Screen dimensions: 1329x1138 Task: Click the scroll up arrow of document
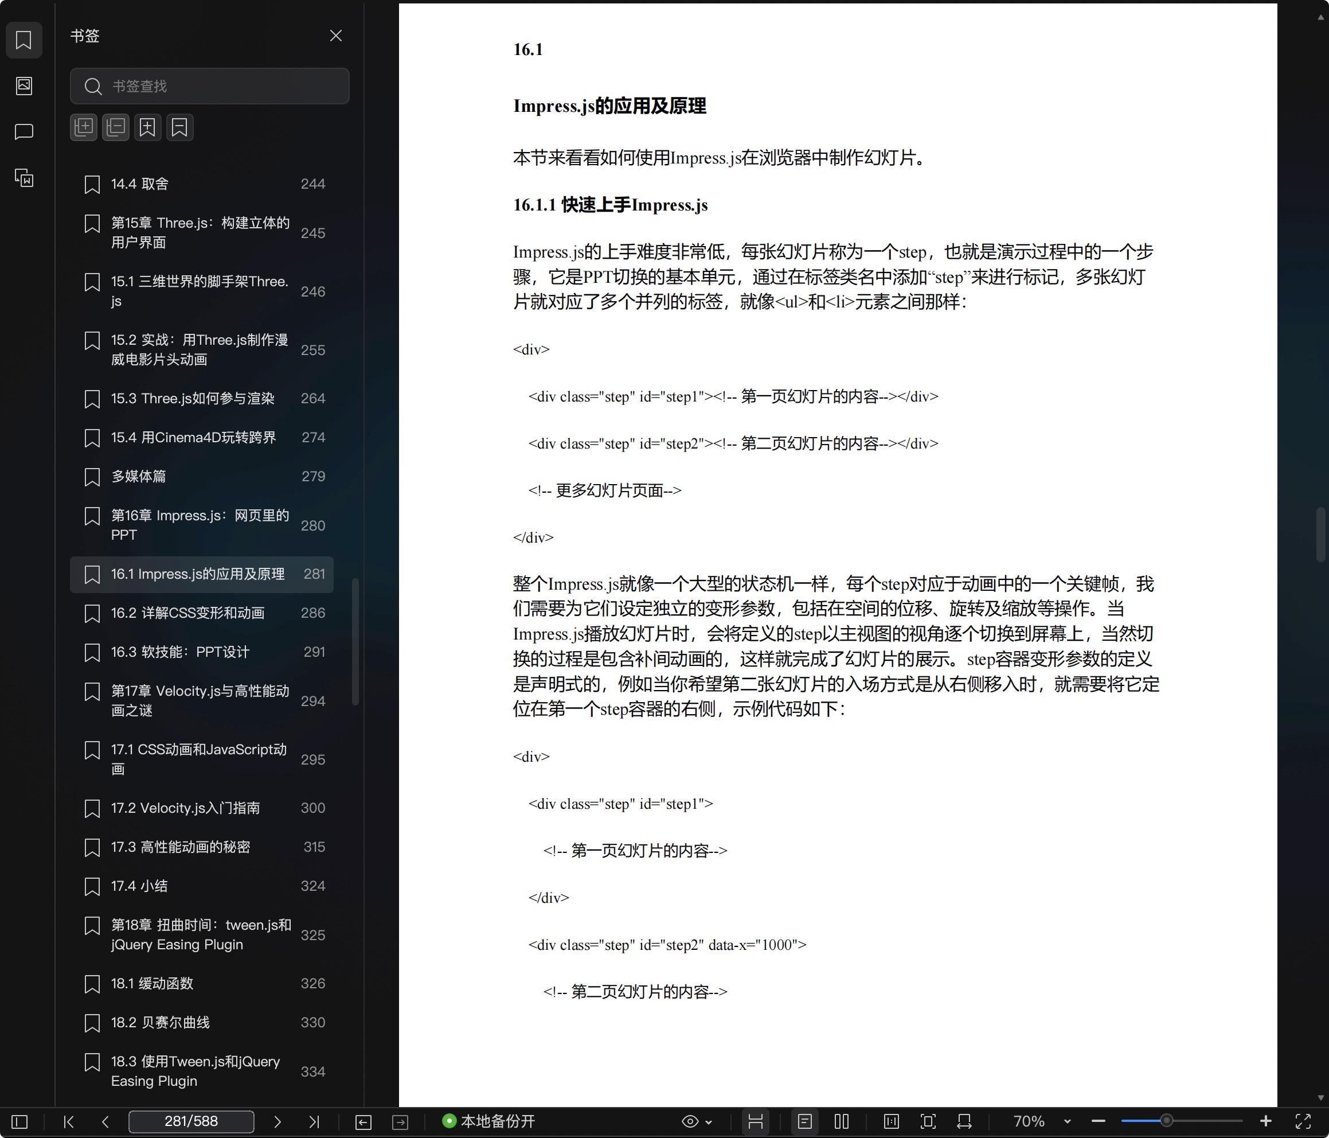(x=1320, y=17)
